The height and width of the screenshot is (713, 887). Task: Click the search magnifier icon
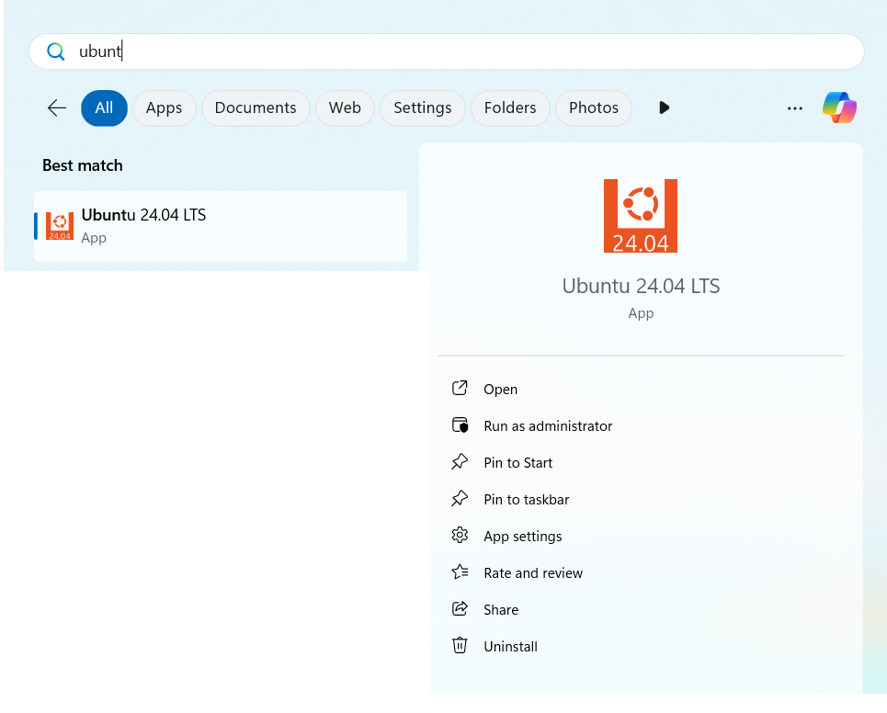click(55, 51)
